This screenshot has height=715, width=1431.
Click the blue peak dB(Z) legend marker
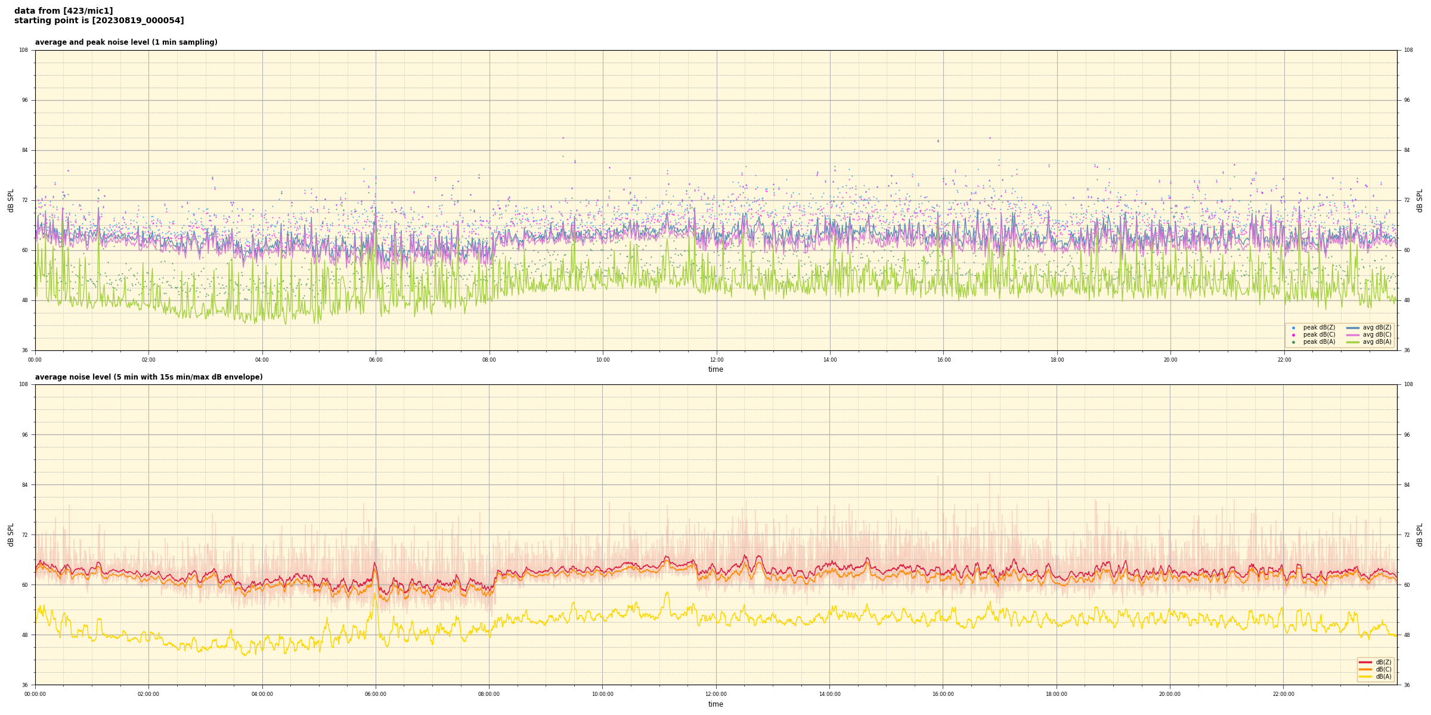pyautogui.click(x=1293, y=328)
